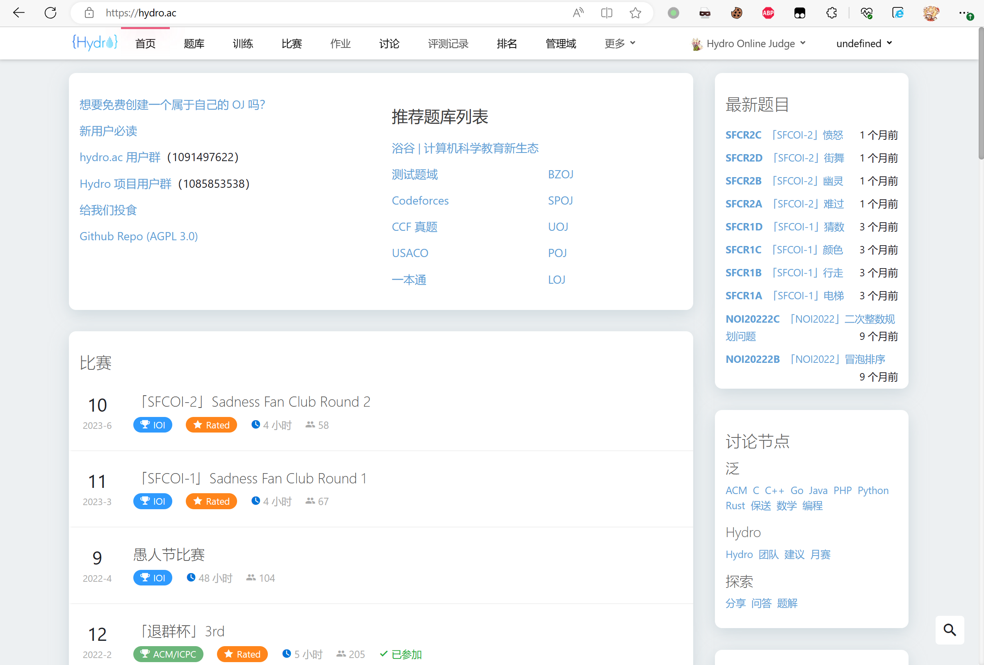Open split screen view from the toolbar
The height and width of the screenshot is (665, 984).
(x=606, y=13)
